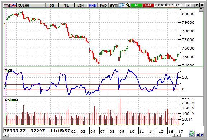207x140 pixels.
Task: Click the price and time status readout
Action: point(37,131)
